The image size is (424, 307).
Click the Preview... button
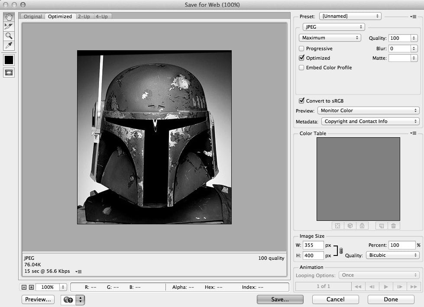pos(38,300)
